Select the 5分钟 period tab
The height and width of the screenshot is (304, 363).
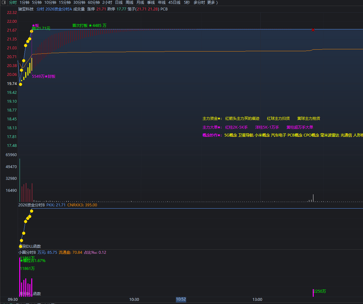tap(37, 3)
